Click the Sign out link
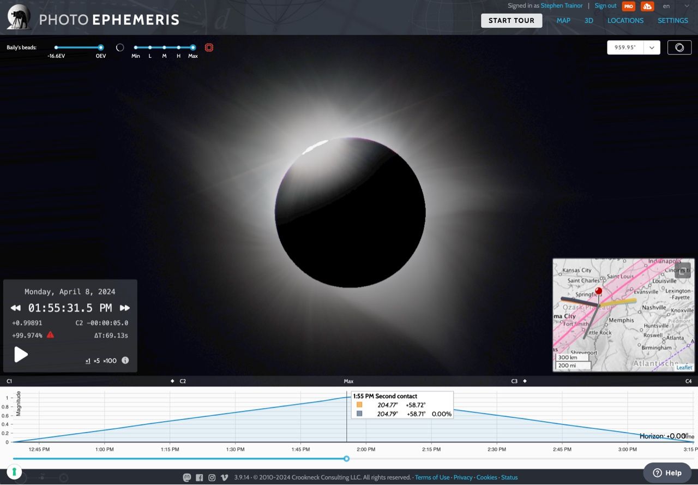Image resolution: width=698 pixels, height=485 pixels. [x=605, y=6]
